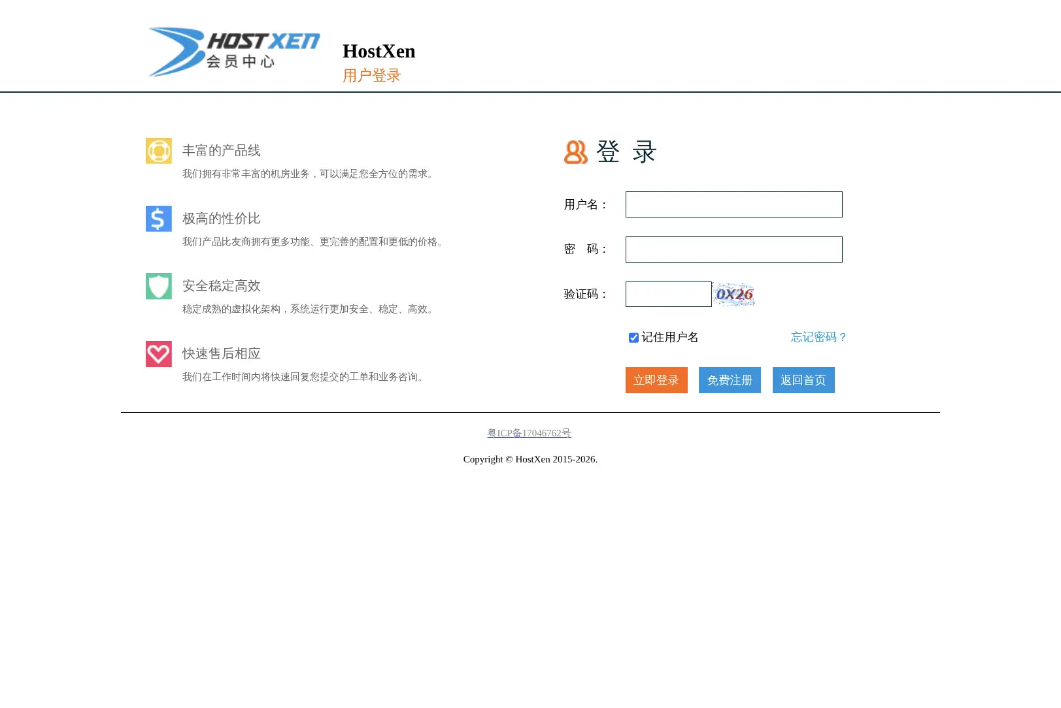Open the 粤ICP备17046762号 link
1061x708 pixels.
(x=530, y=433)
